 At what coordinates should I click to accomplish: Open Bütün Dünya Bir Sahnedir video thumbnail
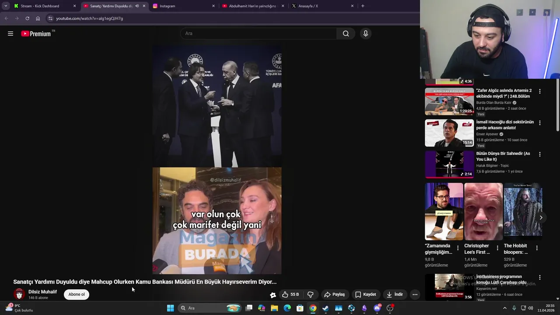pos(449,164)
